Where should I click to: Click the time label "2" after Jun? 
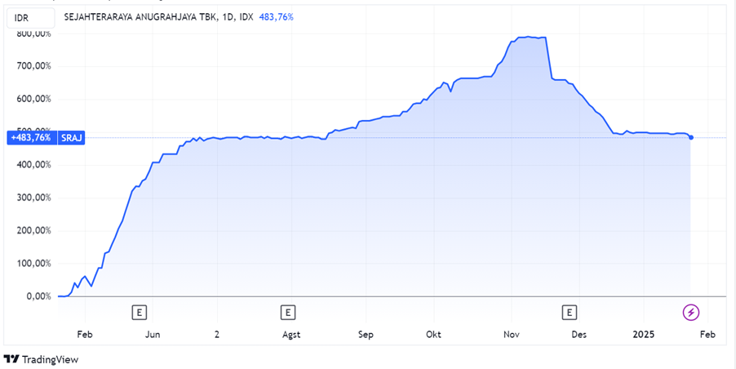(216, 335)
